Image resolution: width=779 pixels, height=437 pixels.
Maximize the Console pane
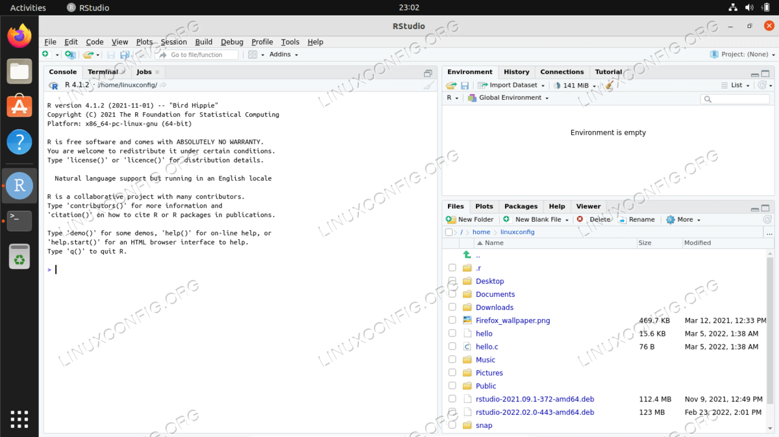tap(428, 73)
